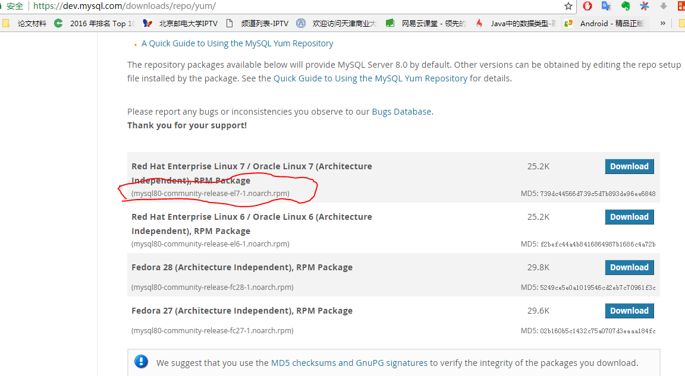This screenshot has height=376, width=685.
Task: Open the 2016 年排名 Top bookmark
Action: 95,24
